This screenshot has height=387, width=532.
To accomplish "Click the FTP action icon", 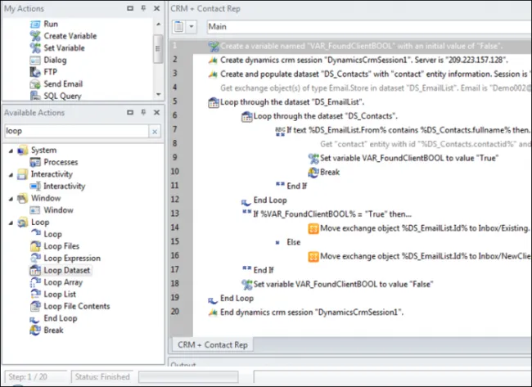I will pos(35,72).
